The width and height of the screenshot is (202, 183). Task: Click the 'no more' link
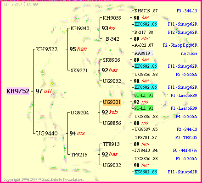(x=189, y=54)
